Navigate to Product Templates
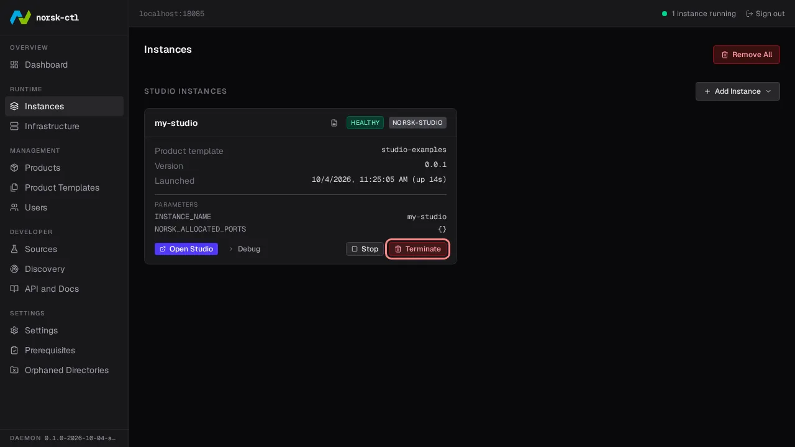The width and height of the screenshot is (795, 447). [x=64, y=187]
